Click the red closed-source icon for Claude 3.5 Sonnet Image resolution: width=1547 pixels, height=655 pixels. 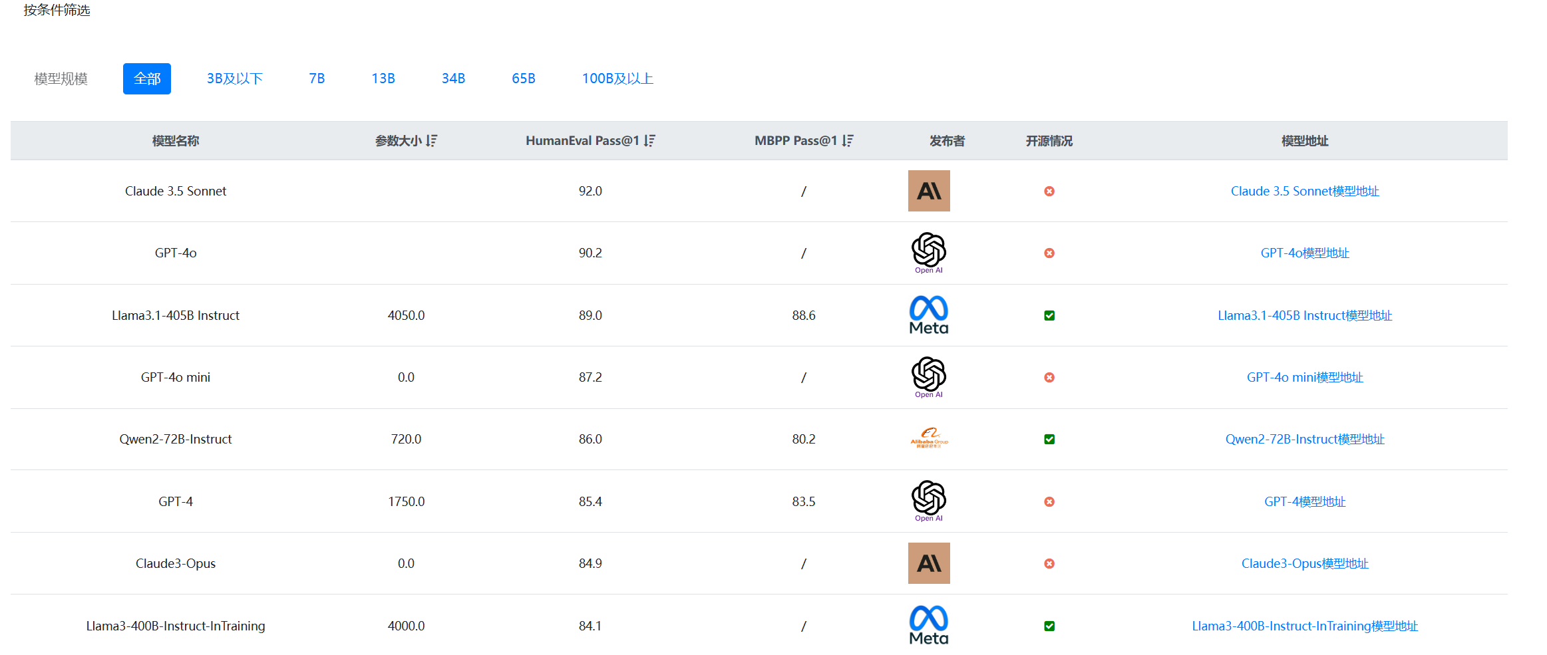tap(1049, 191)
